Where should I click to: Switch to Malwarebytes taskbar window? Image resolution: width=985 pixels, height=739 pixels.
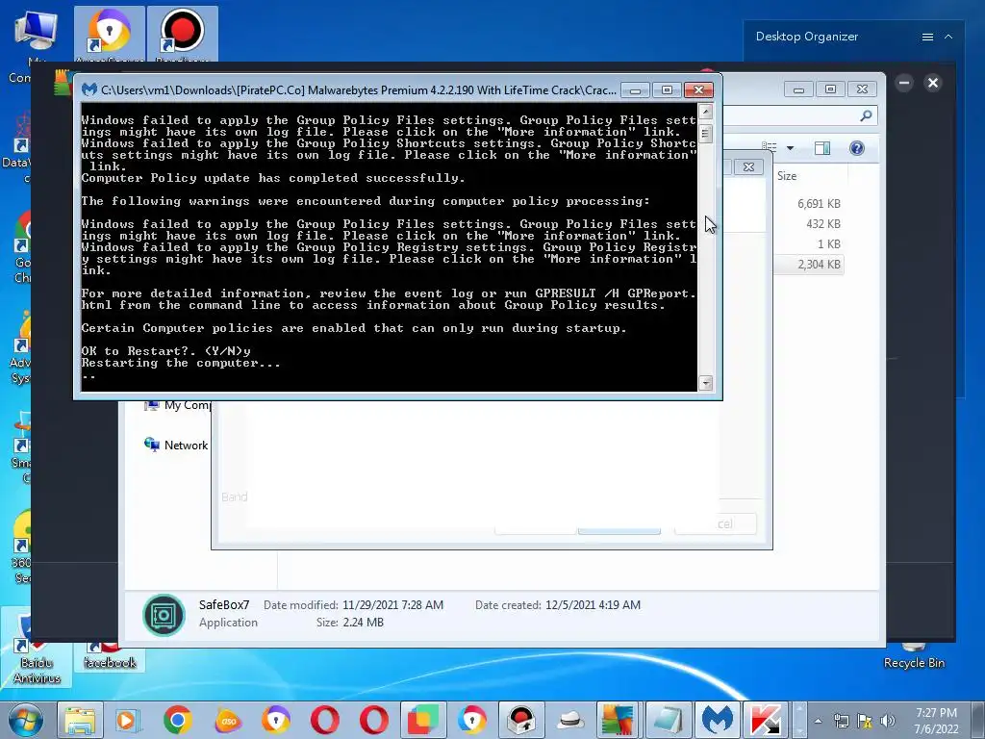pyautogui.click(x=718, y=720)
